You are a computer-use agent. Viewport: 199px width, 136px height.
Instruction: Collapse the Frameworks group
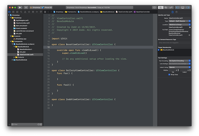tap(11, 41)
